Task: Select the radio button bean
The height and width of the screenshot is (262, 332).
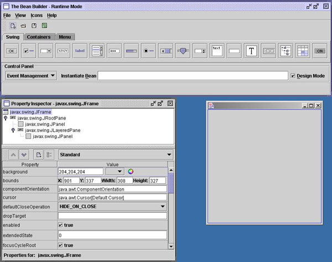Action: [x=149, y=51]
